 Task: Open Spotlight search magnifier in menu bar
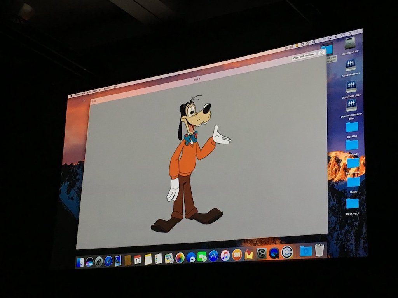click(350, 34)
